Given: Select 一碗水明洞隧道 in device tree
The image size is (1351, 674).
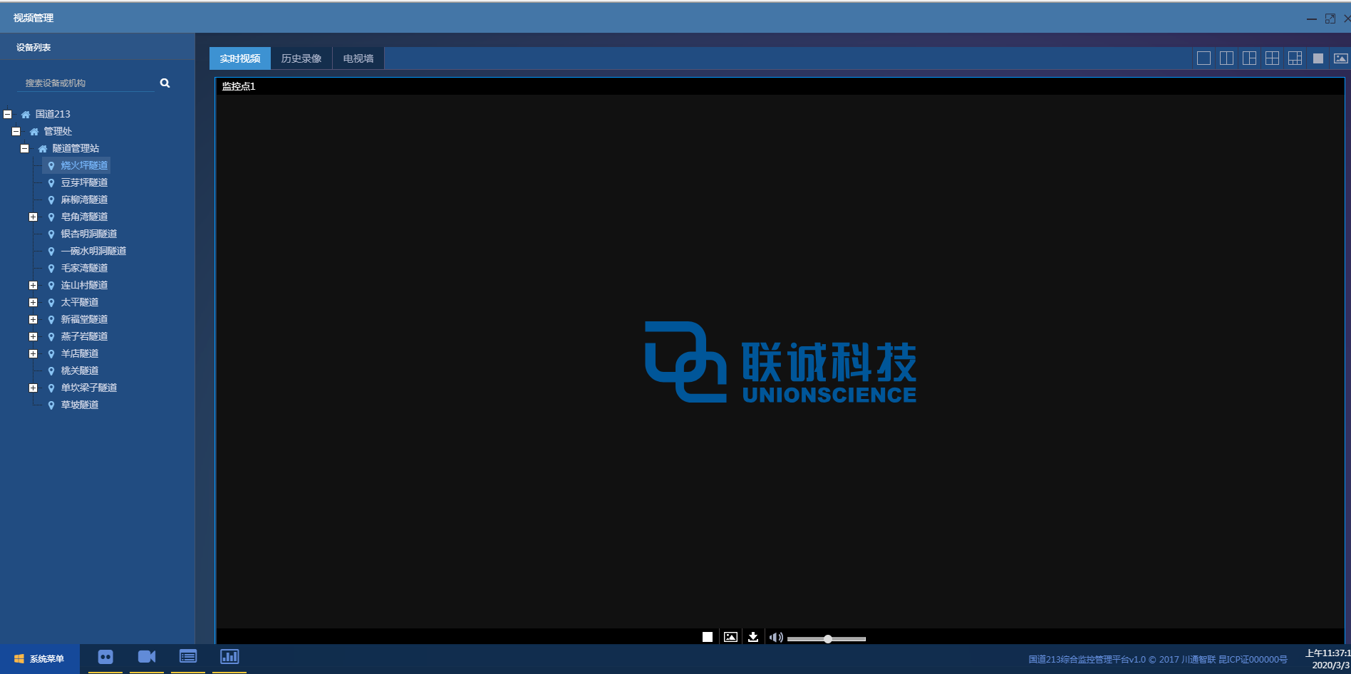Looking at the screenshot, I should [93, 251].
